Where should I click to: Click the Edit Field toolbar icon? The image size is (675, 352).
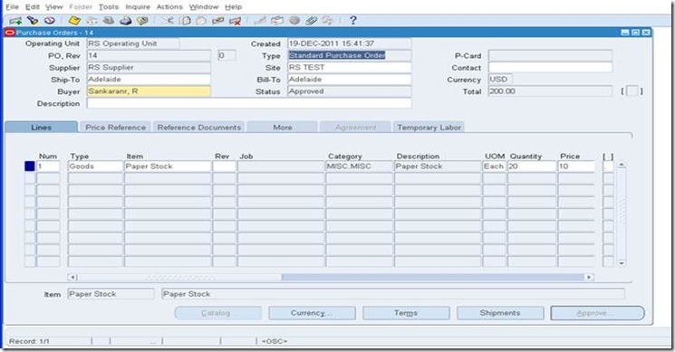coord(260,20)
